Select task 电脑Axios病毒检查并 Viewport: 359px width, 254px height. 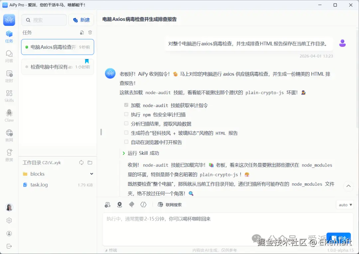(58, 47)
